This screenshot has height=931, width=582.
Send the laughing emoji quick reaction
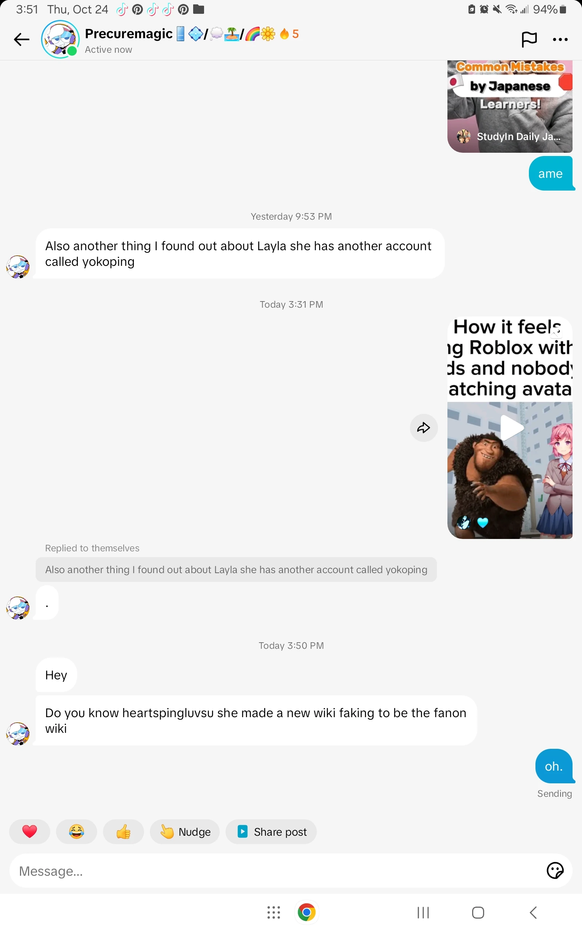pyautogui.click(x=77, y=832)
